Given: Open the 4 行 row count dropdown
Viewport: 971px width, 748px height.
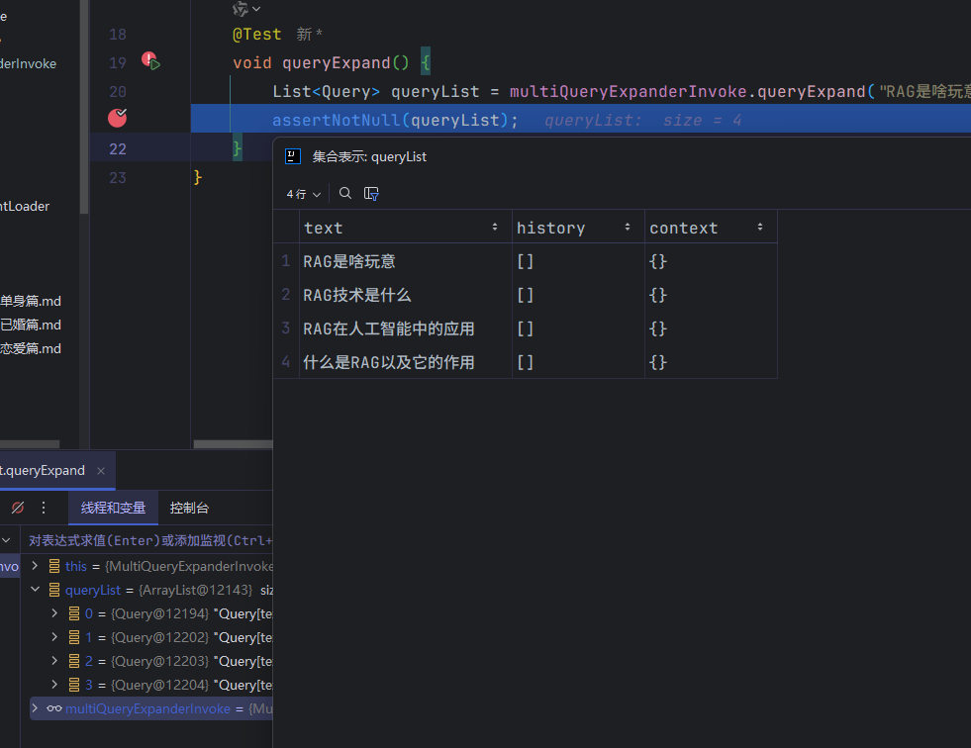Looking at the screenshot, I should click(x=303, y=194).
